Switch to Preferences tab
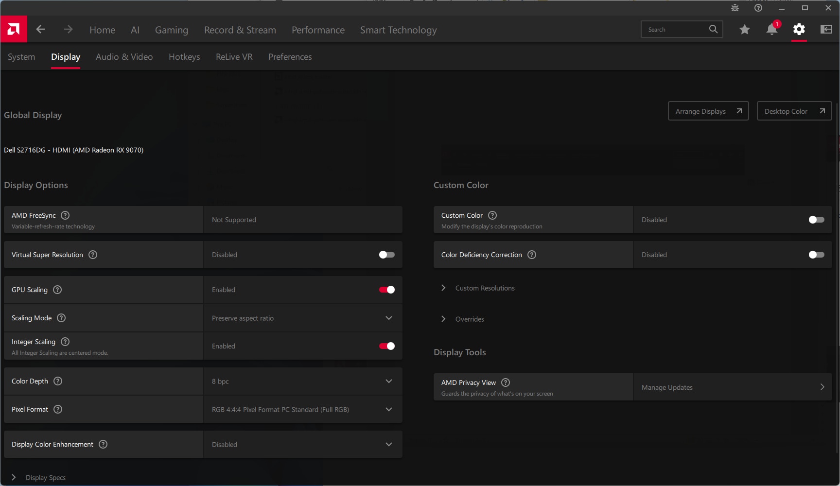This screenshot has height=486, width=840. 290,57
